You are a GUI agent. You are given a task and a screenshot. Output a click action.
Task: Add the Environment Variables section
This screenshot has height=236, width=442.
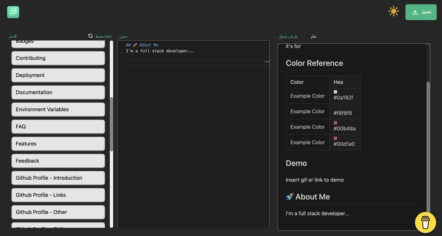(x=58, y=110)
